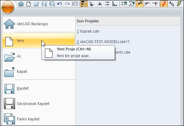The height and width of the screenshot is (126, 184).
Task: Toggle the highlighted snap lock toolbar icon
Action: pos(139,4)
